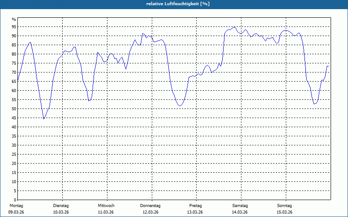The height and width of the screenshot is (217, 348).
Task: Select the date 09.03.26
Action: tap(16, 212)
